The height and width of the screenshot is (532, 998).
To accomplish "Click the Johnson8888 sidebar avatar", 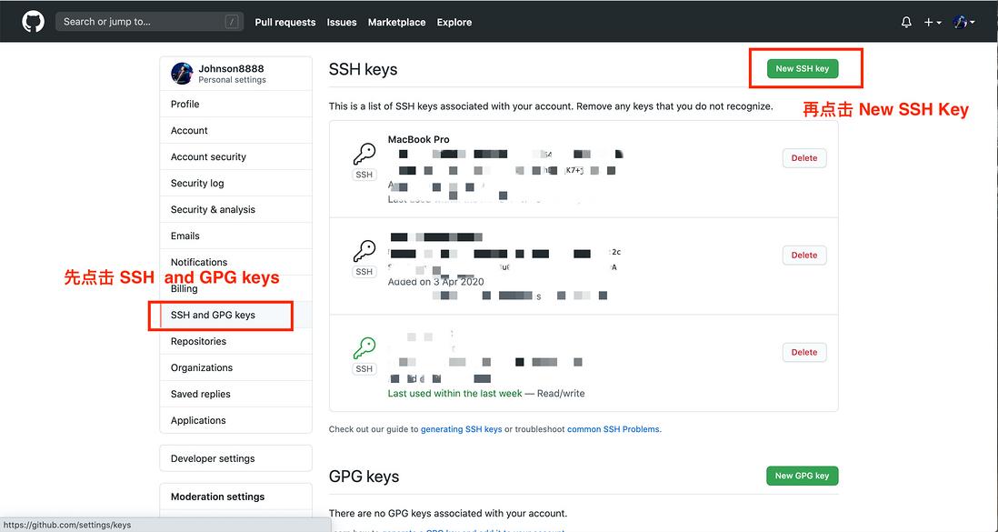I will pyautogui.click(x=182, y=74).
